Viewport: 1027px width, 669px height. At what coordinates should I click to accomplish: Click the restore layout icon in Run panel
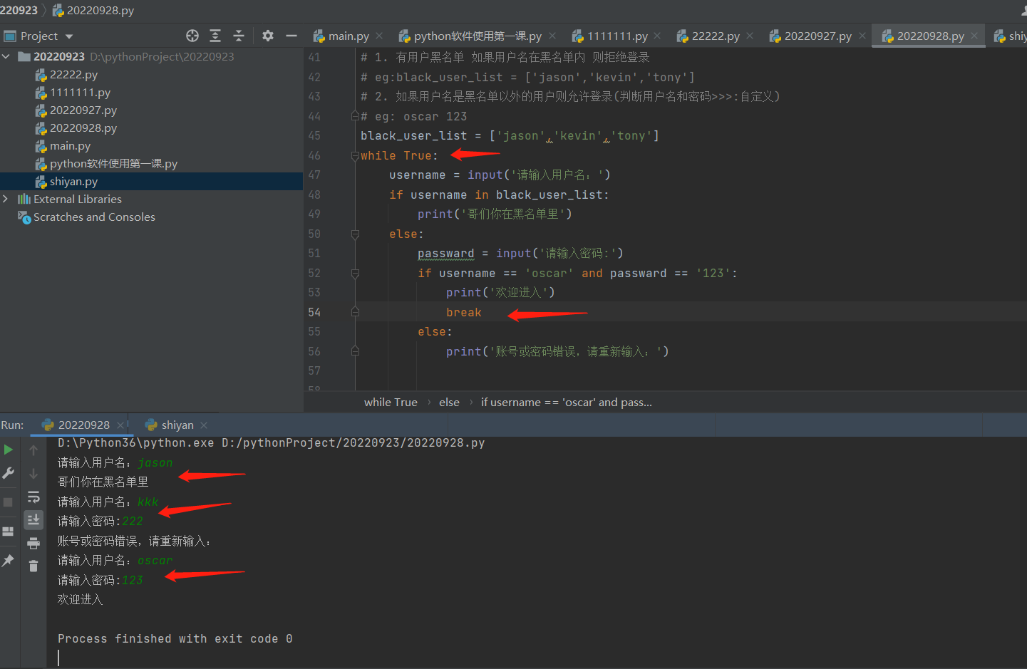9,531
